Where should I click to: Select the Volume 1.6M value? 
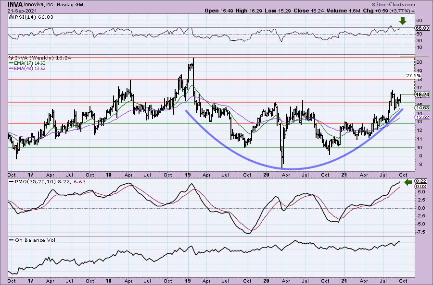point(343,11)
